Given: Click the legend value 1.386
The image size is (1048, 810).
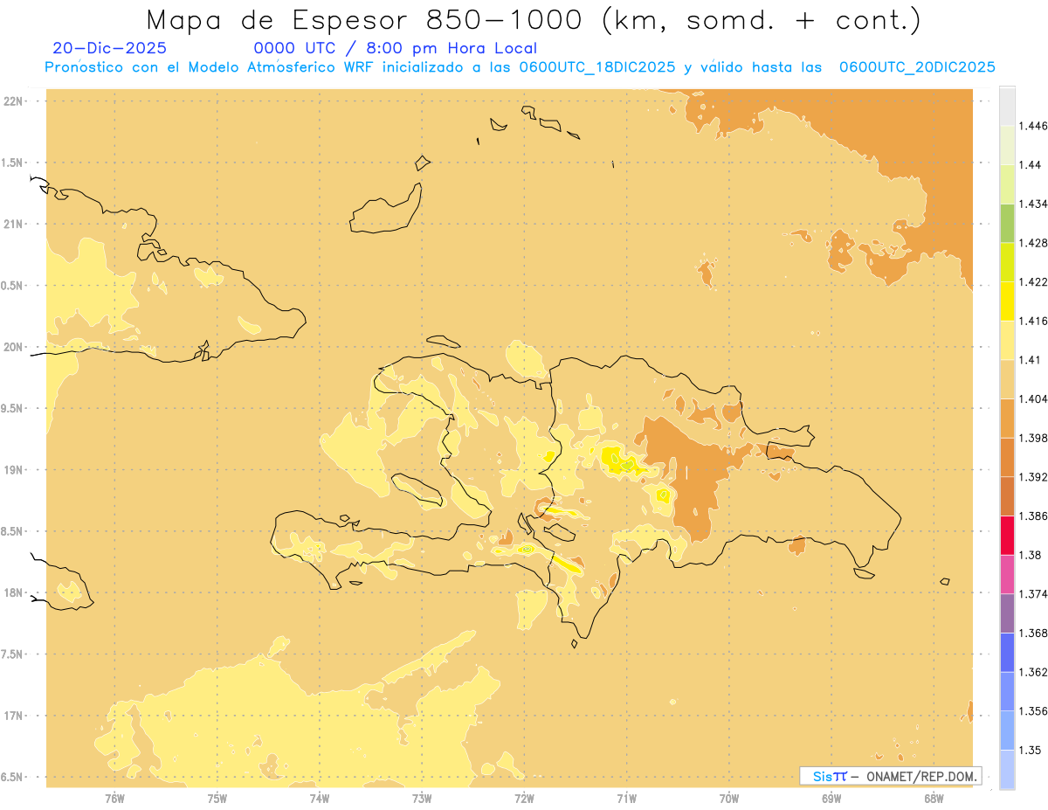Looking at the screenshot, I should click(1033, 516).
